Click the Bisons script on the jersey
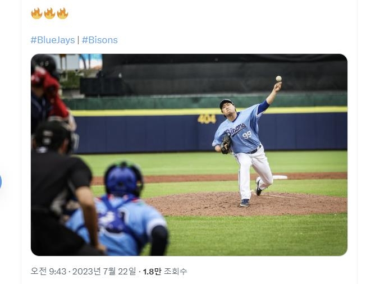 click(x=236, y=130)
